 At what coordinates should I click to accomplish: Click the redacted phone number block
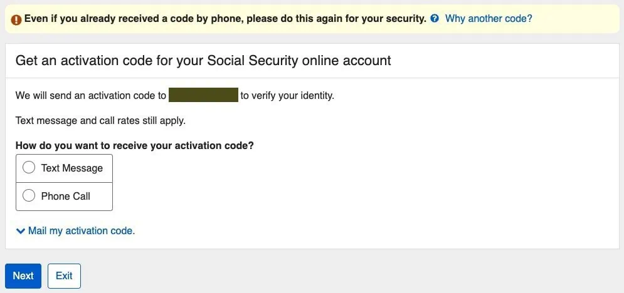tap(203, 96)
